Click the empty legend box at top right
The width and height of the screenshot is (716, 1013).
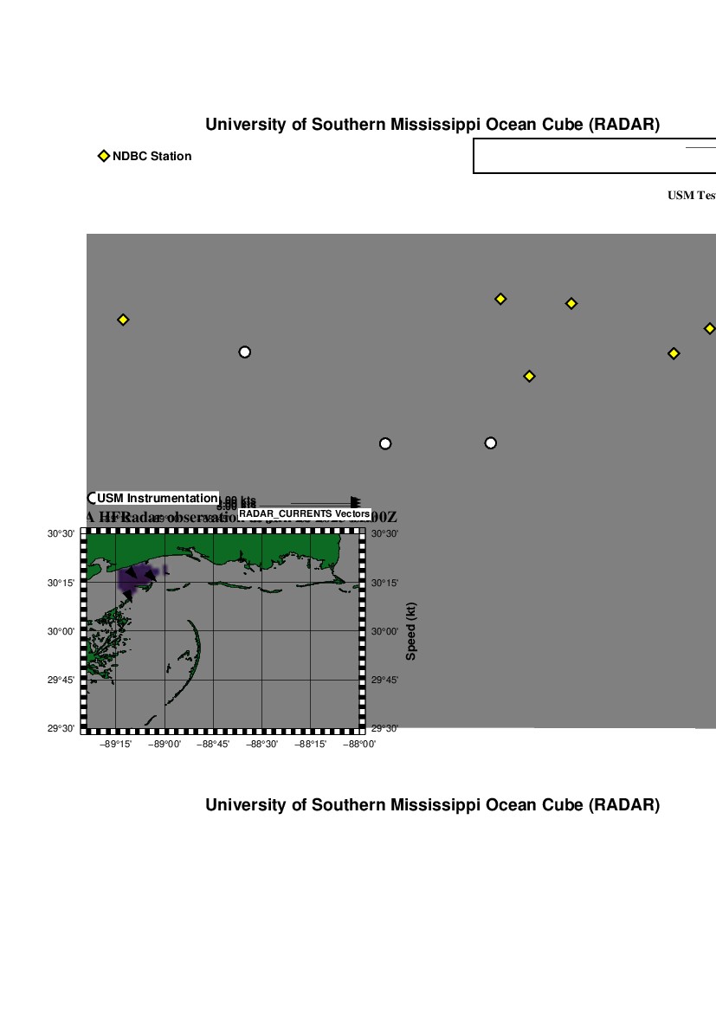click(594, 156)
